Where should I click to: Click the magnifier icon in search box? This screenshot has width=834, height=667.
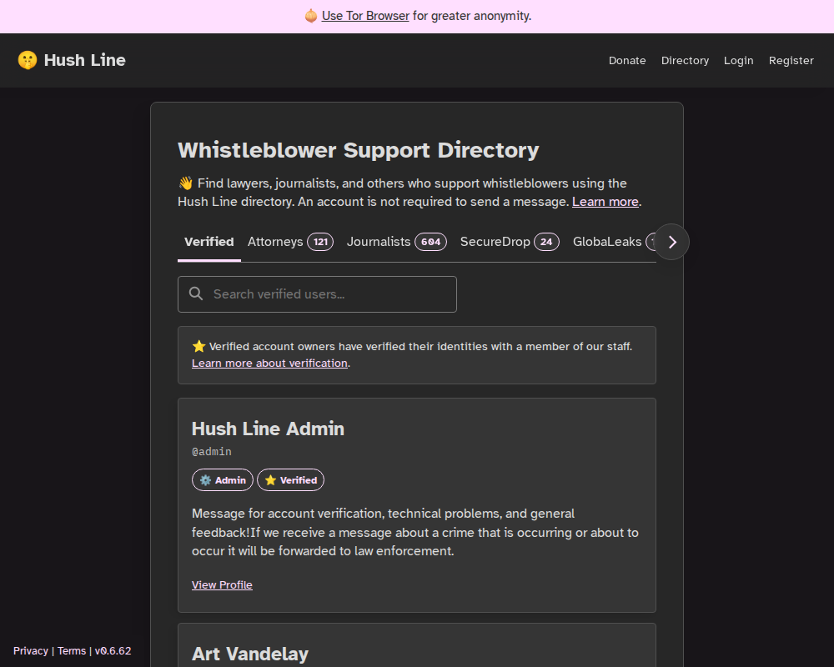click(196, 293)
